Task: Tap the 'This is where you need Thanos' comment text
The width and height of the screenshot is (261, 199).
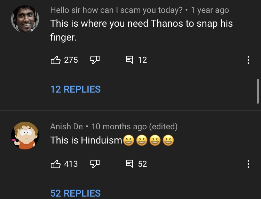Action: (141, 30)
